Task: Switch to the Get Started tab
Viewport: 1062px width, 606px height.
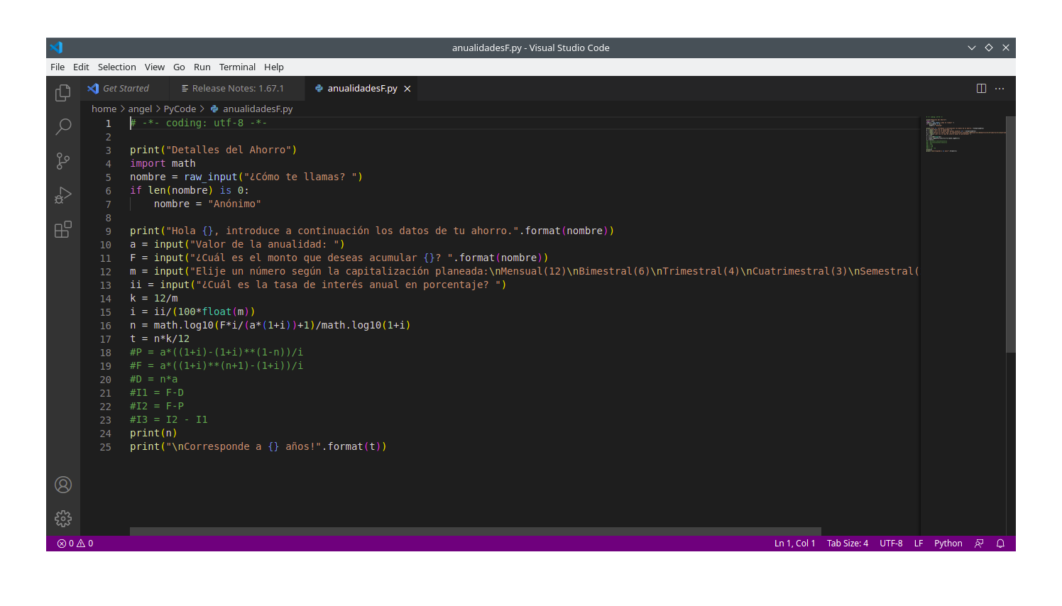Action: (x=125, y=89)
